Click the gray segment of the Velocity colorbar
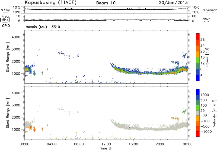This screenshot has height=150, width=217. 198,113
